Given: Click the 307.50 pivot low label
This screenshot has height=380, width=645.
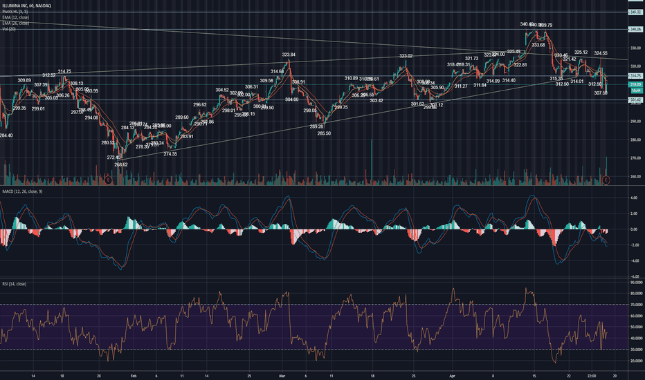Looking at the screenshot, I should click(x=601, y=93).
